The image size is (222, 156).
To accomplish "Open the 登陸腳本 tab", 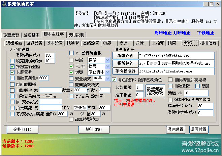I will 31,35.
